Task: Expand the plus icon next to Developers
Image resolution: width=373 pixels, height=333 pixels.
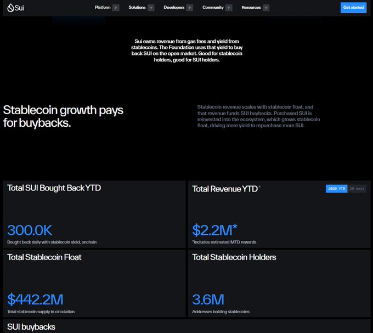Action: pyautogui.click(x=190, y=8)
